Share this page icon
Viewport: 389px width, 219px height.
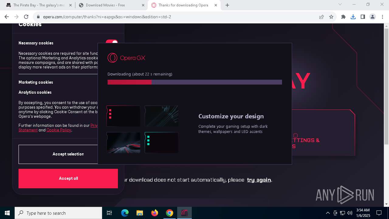(322, 17)
